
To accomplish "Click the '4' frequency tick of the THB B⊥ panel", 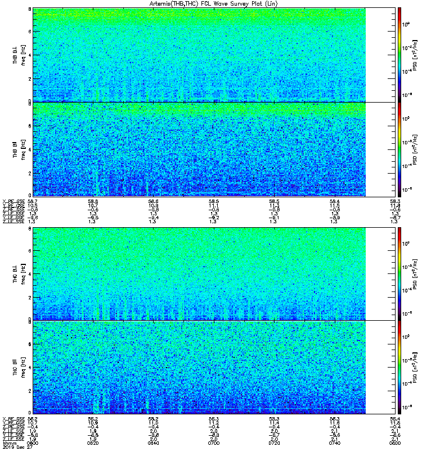I will coord(30,55).
